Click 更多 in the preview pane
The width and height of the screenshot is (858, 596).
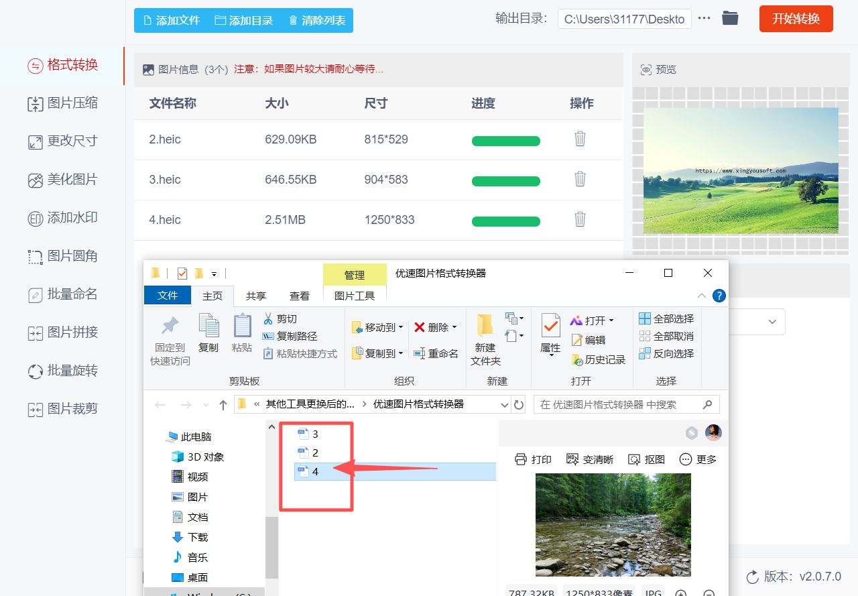698,459
